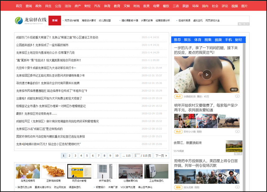Open the 计算机软考 ad link
This screenshot has width=267, height=192.
(x=147, y=21)
